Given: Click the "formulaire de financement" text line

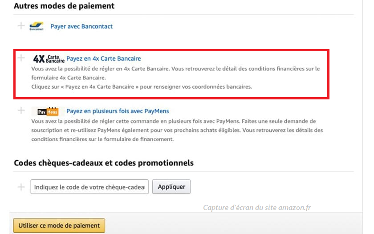Looking at the screenshot, I should 102,139.
